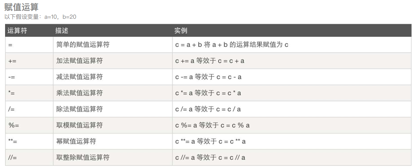Click the -= operator cell
This screenshot has height=168, width=415.
tap(12, 77)
